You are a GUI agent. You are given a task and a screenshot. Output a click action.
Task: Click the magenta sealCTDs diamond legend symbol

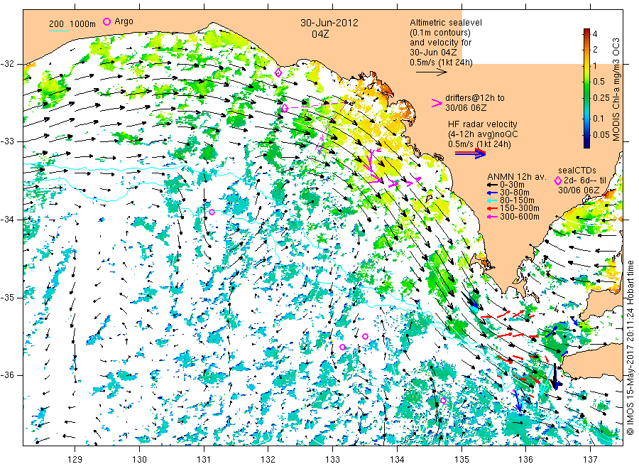(558, 180)
